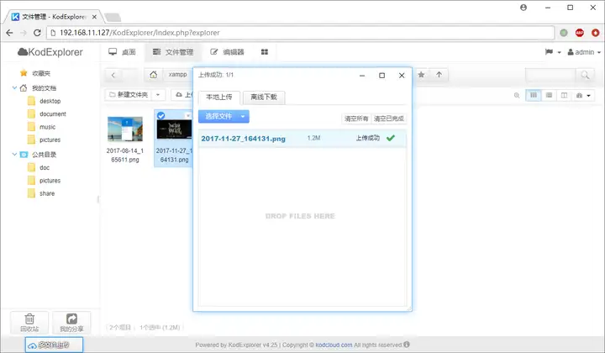Screen dimensions: 605x353
Task: Open the sort options dropdown
Action: tap(583, 95)
